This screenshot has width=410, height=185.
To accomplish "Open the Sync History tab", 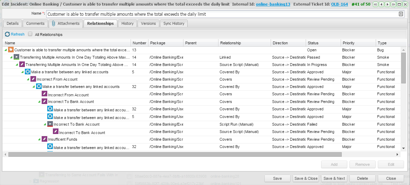I will 174,23.
